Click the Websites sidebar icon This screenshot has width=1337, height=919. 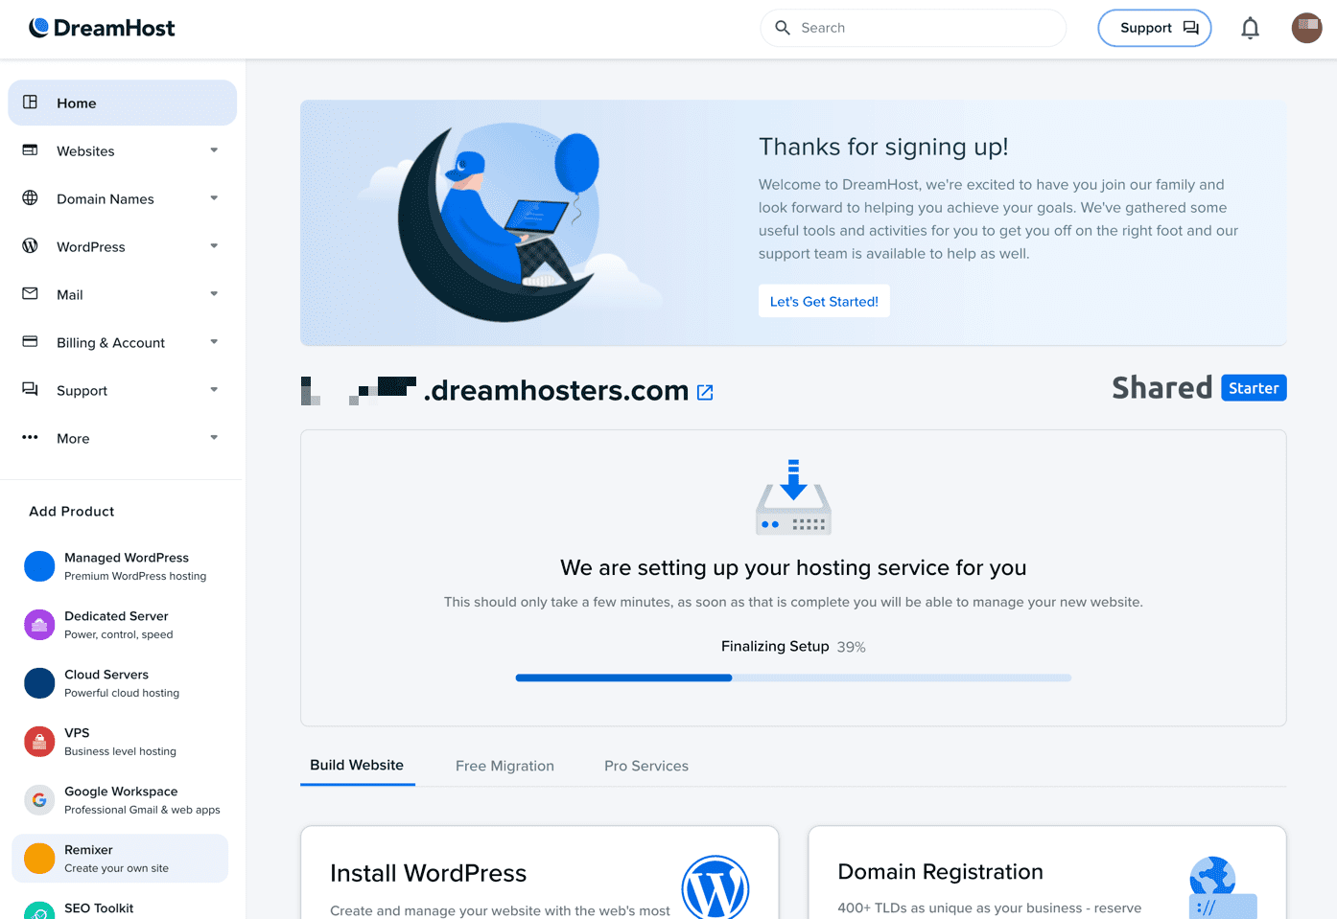click(30, 149)
